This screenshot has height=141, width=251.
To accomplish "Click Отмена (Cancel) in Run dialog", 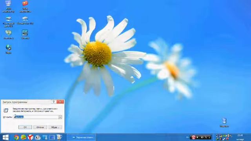I will [x=40, y=127].
